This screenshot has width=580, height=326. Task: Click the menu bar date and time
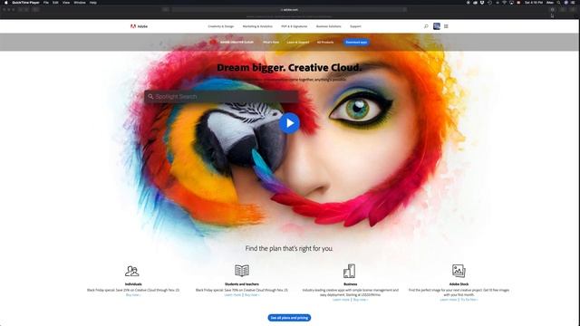click(534, 3)
